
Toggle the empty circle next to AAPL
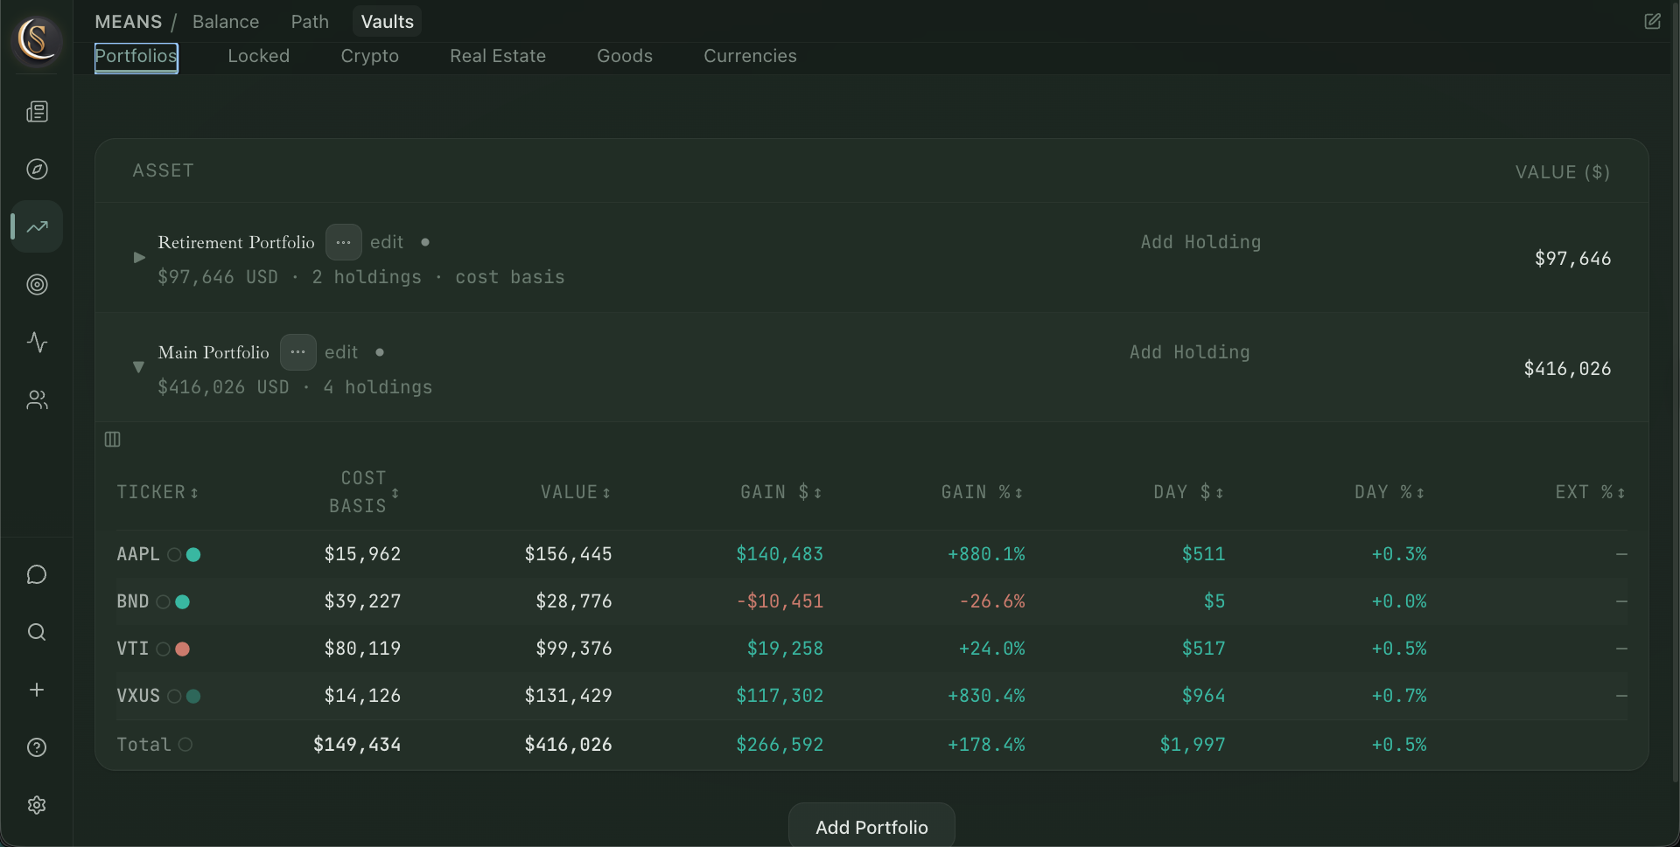(174, 554)
